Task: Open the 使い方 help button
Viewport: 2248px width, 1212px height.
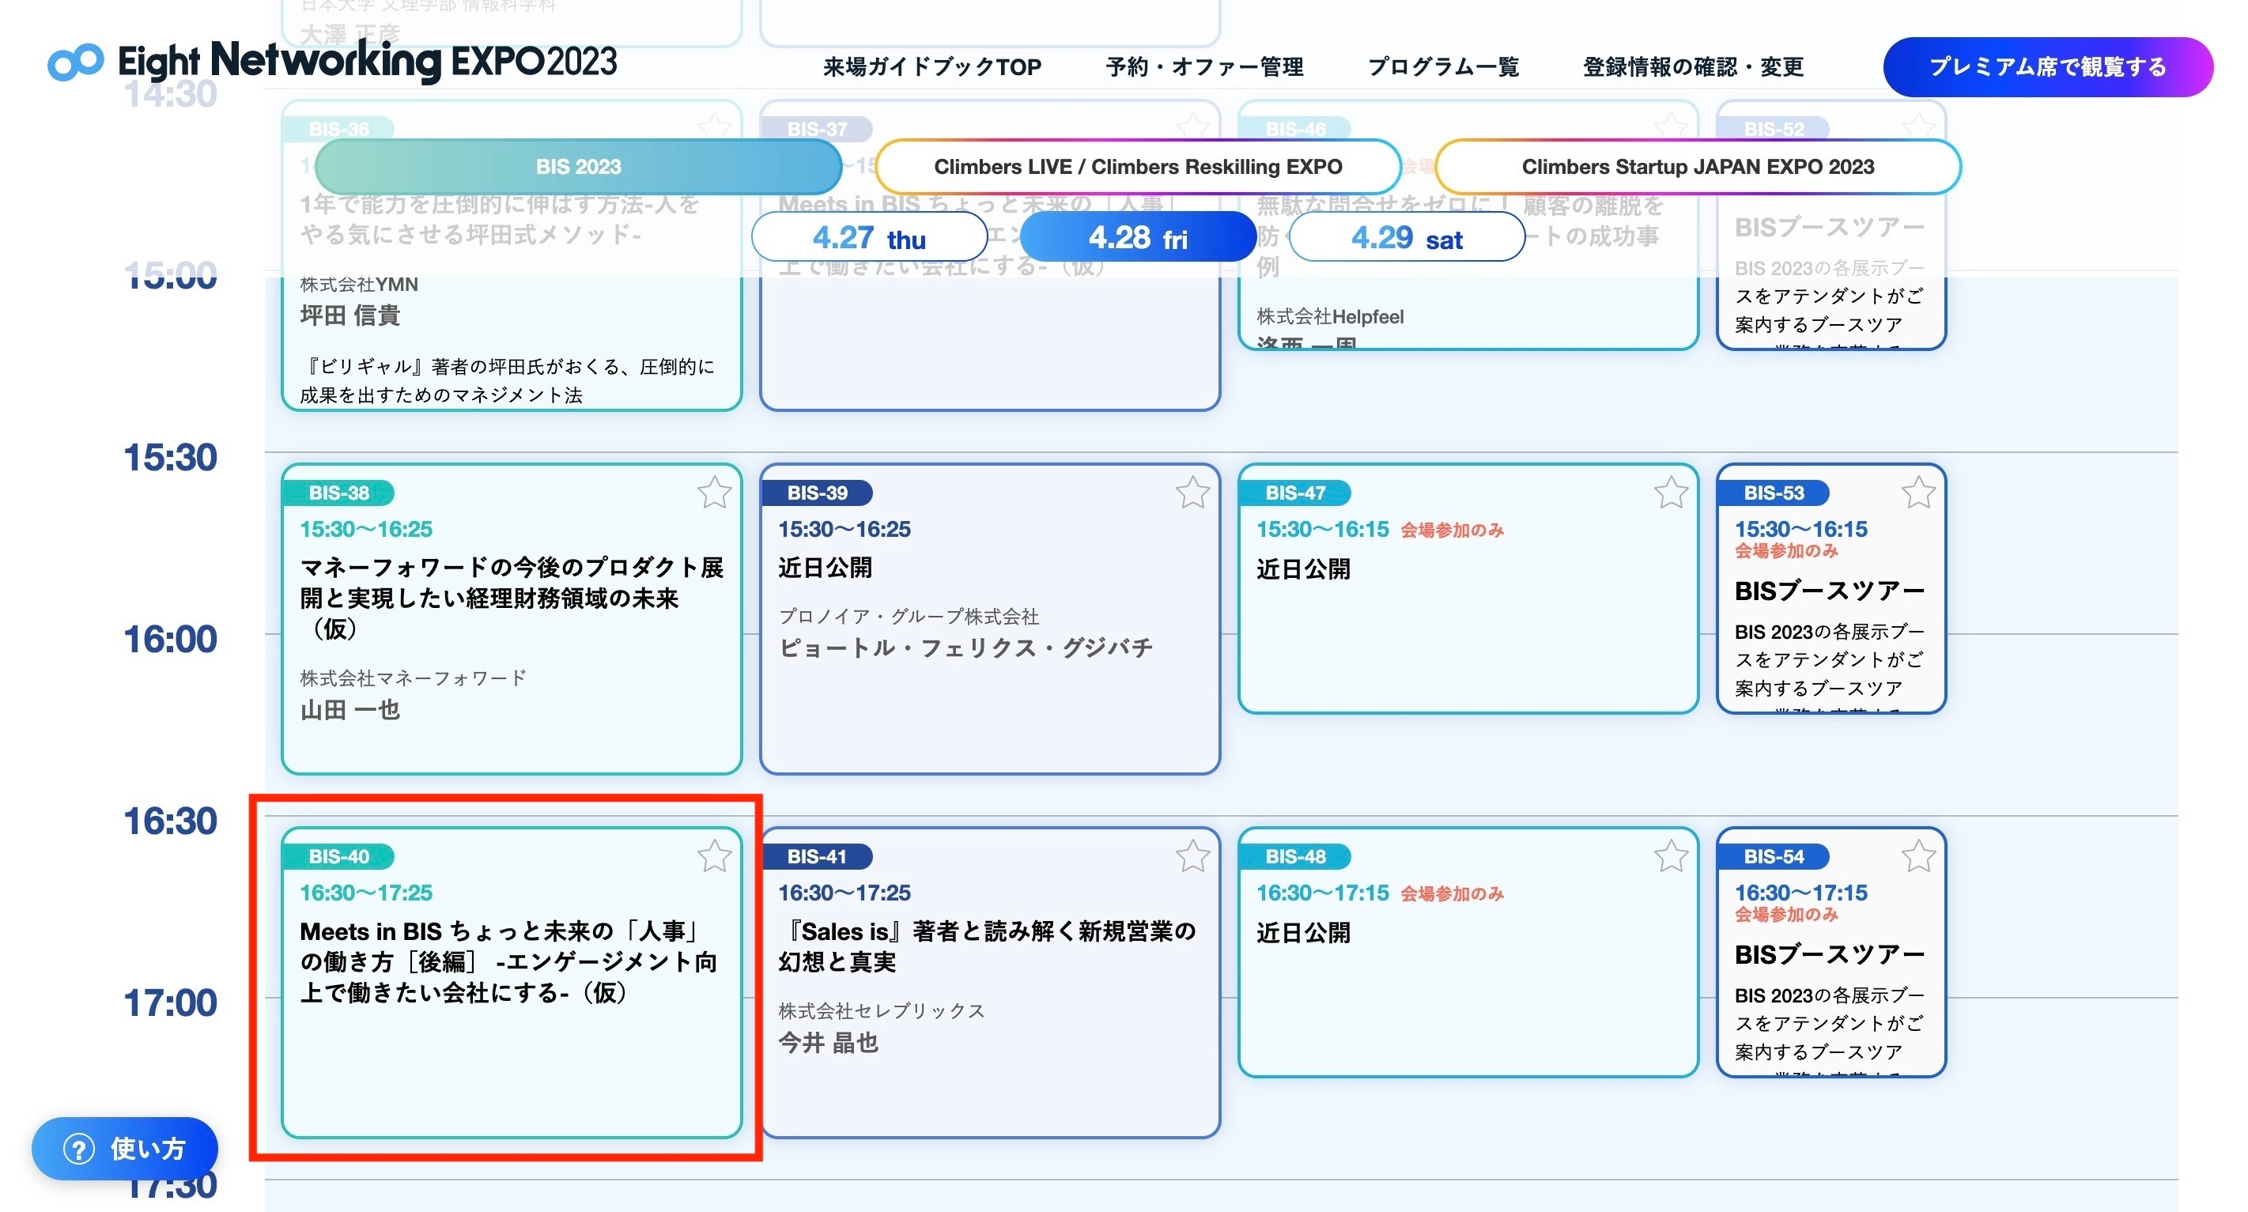Action: click(x=125, y=1148)
